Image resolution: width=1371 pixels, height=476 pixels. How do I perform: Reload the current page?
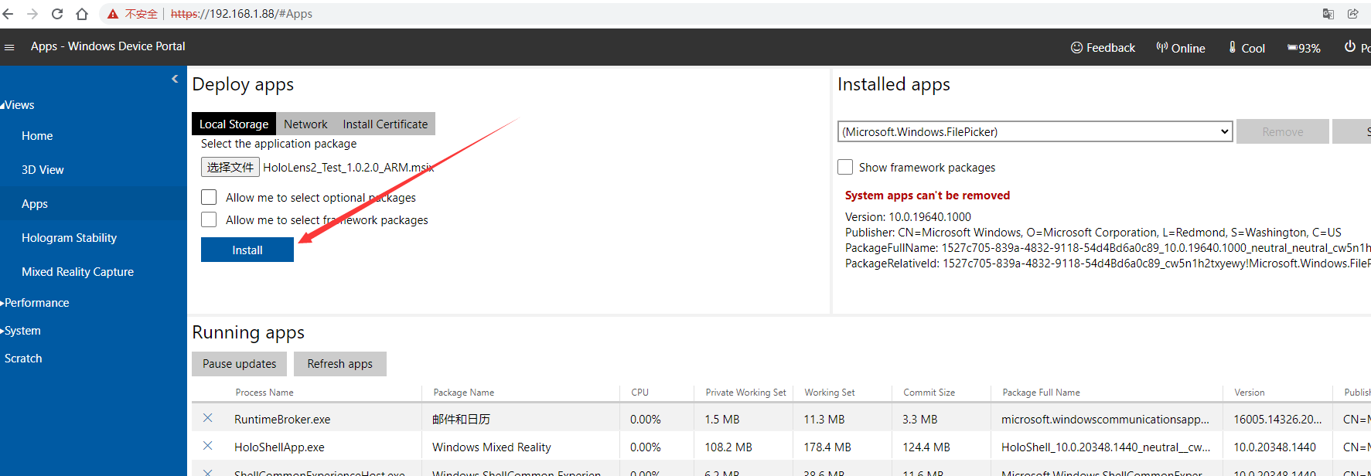click(x=57, y=14)
